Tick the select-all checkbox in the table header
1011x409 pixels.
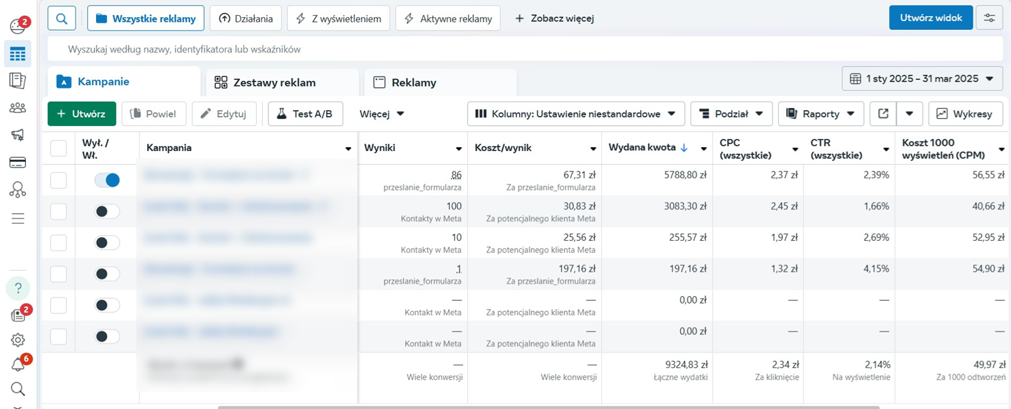[x=59, y=148]
